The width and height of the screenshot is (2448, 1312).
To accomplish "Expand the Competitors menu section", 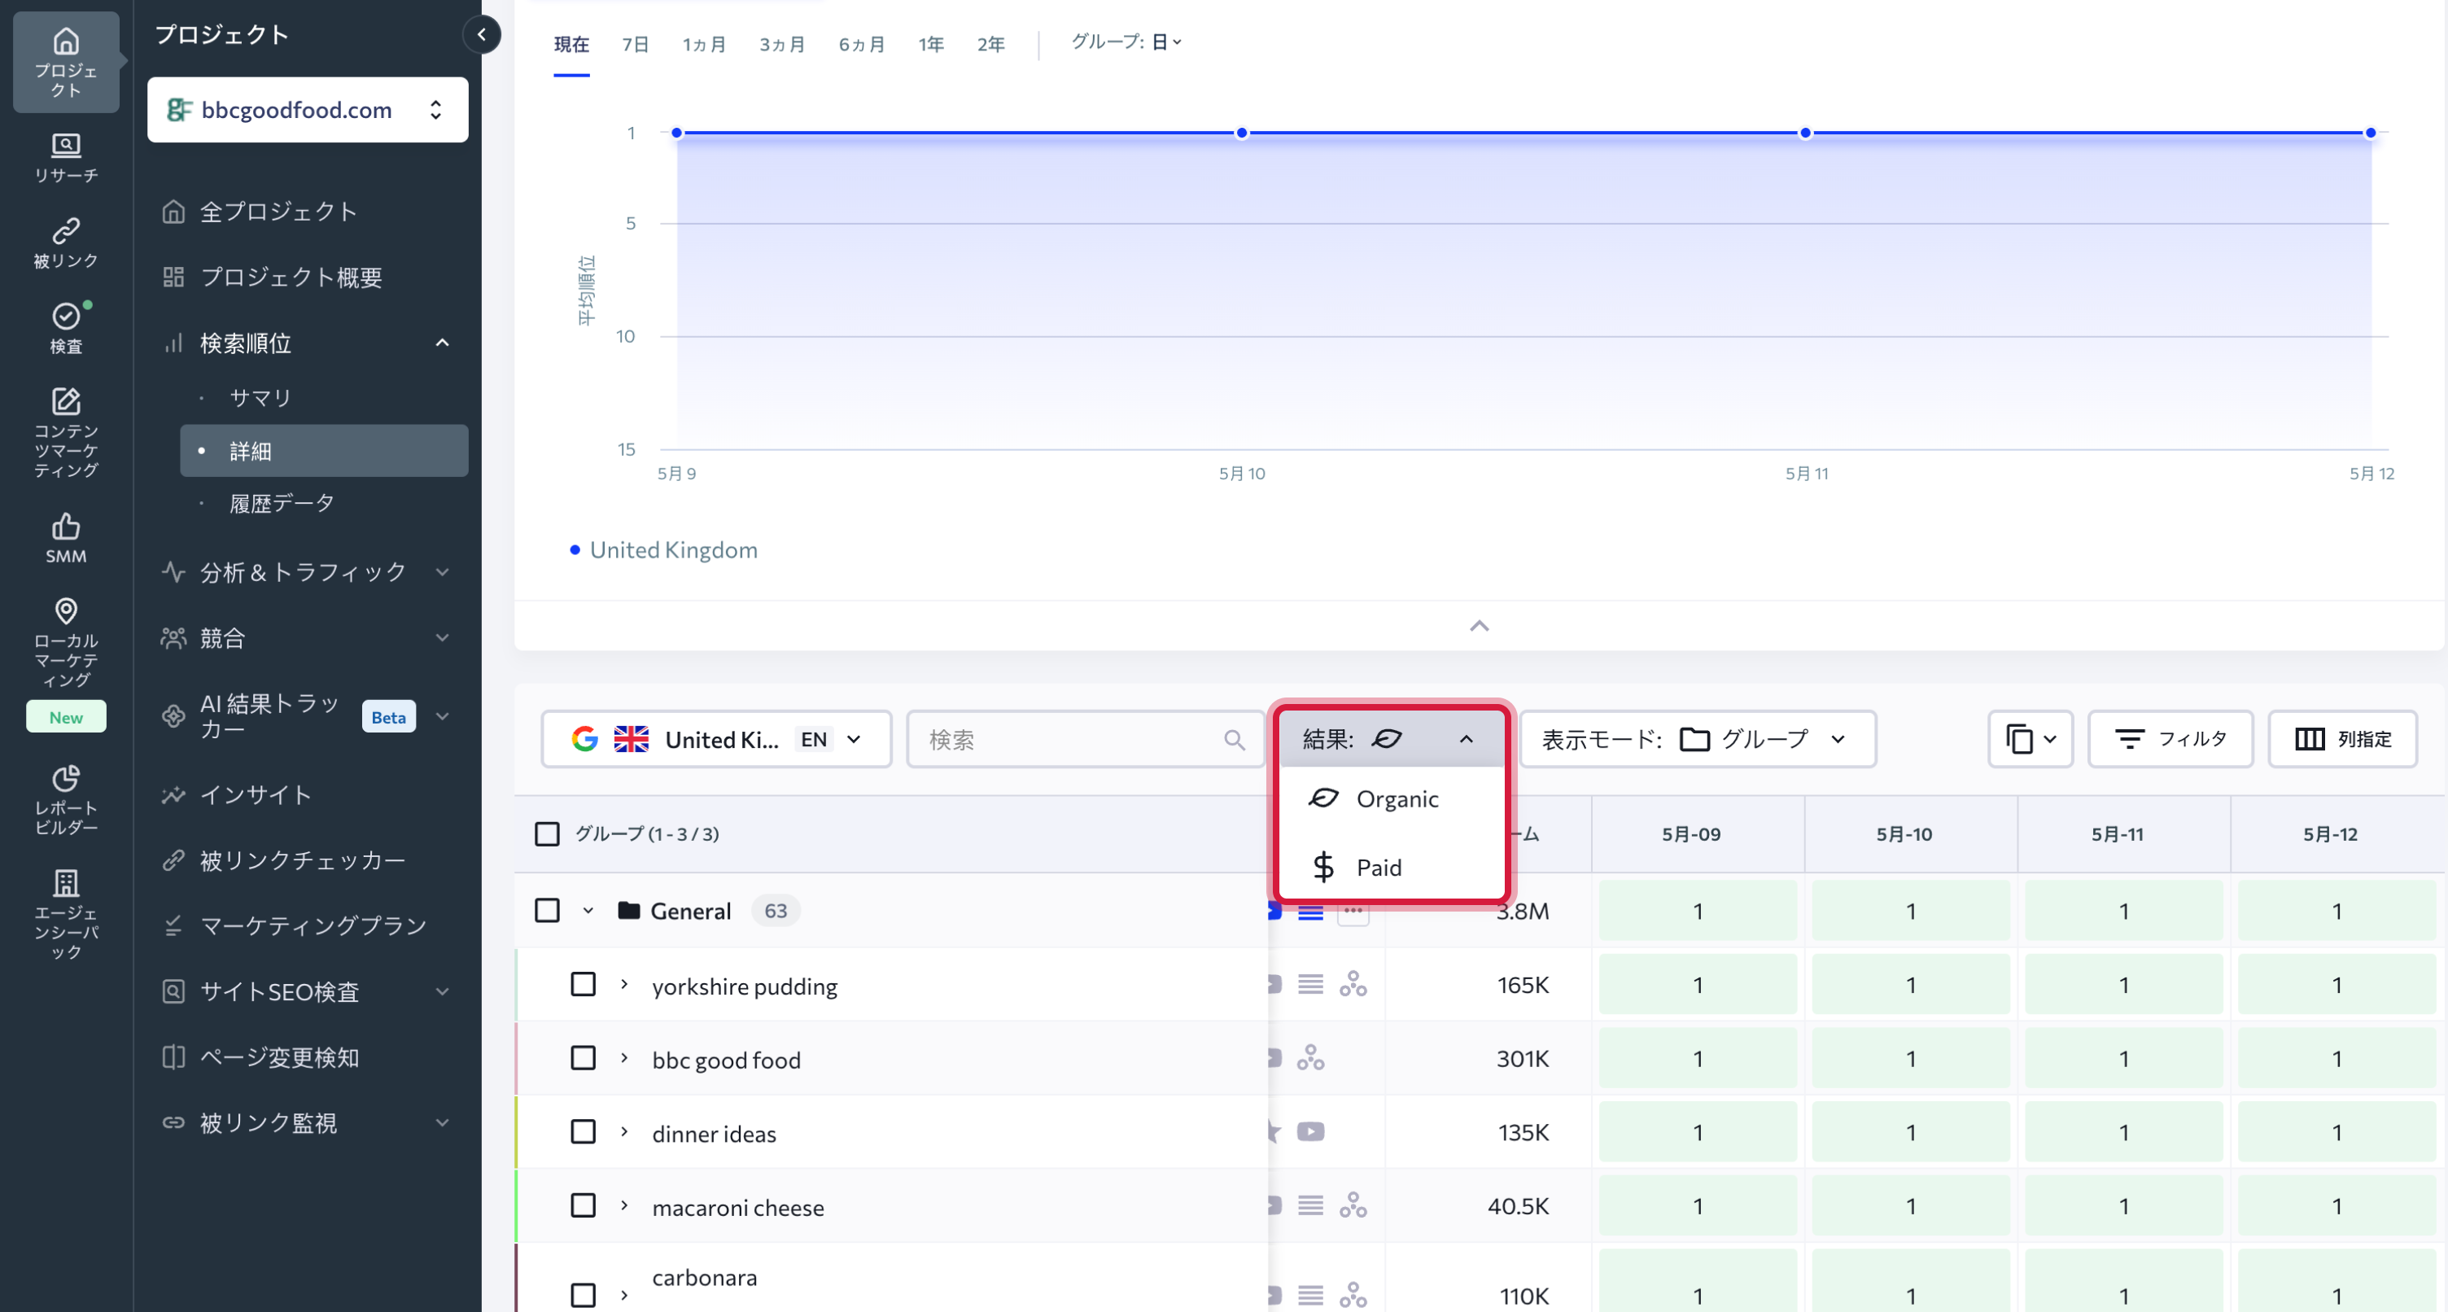I will pyautogui.click(x=308, y=639).
